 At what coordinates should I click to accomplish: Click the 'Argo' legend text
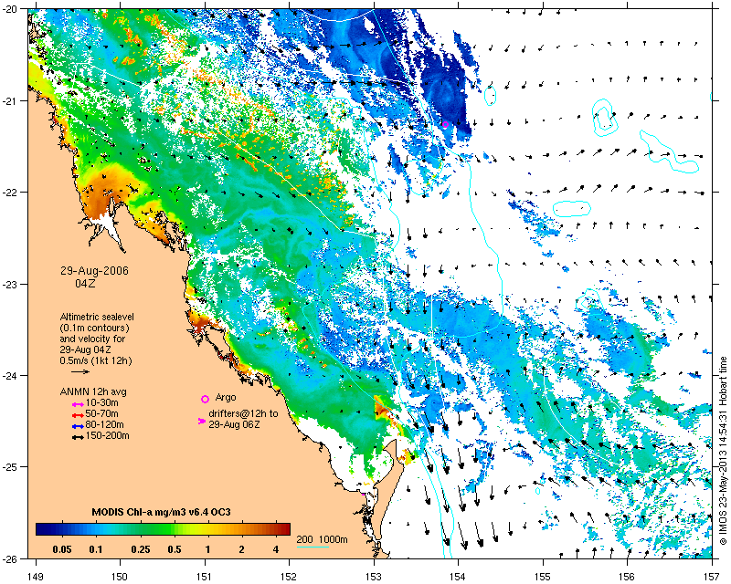click(226, 398)
